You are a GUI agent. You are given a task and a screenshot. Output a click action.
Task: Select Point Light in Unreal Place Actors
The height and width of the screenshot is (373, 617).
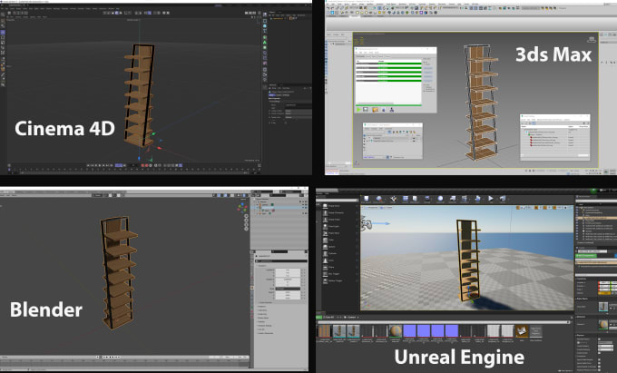pos(335,226)
